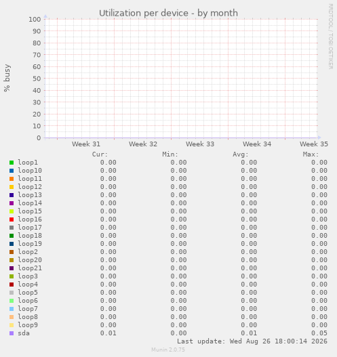Select the loop9 device label
The width and height of the screenshot is (337, 357).
tap(28, 325)
